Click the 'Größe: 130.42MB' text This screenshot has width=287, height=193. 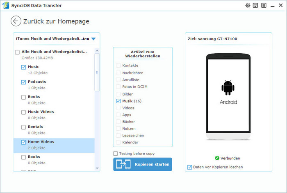point(37,58)
